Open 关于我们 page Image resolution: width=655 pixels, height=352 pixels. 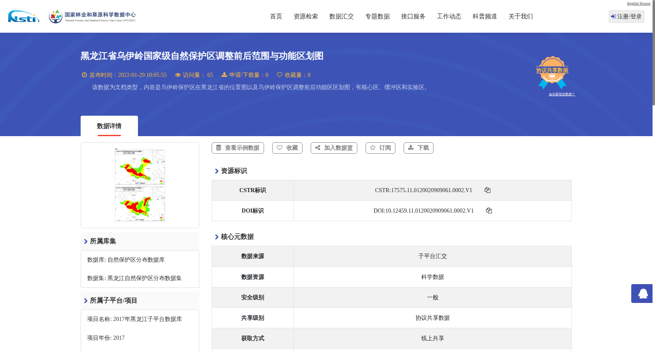click(x=521, y=16)
